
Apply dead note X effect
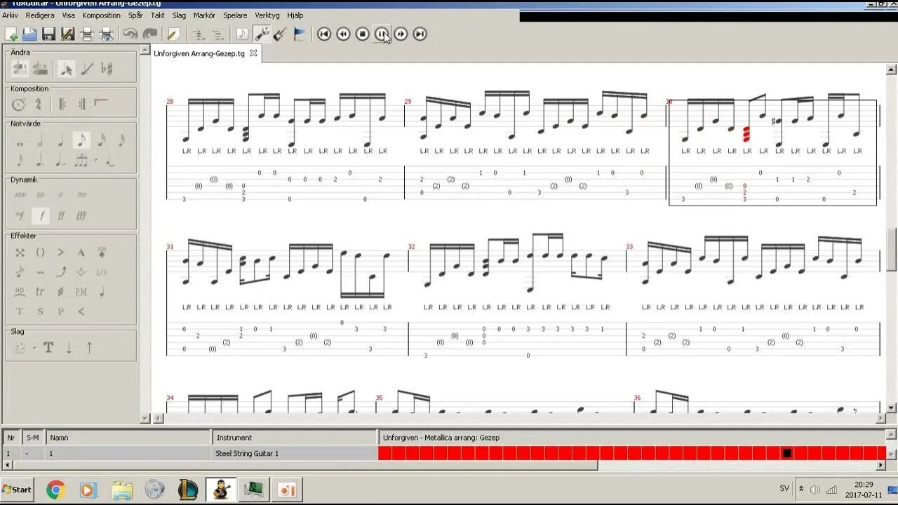pyautogui.click(x=20, y=252)
